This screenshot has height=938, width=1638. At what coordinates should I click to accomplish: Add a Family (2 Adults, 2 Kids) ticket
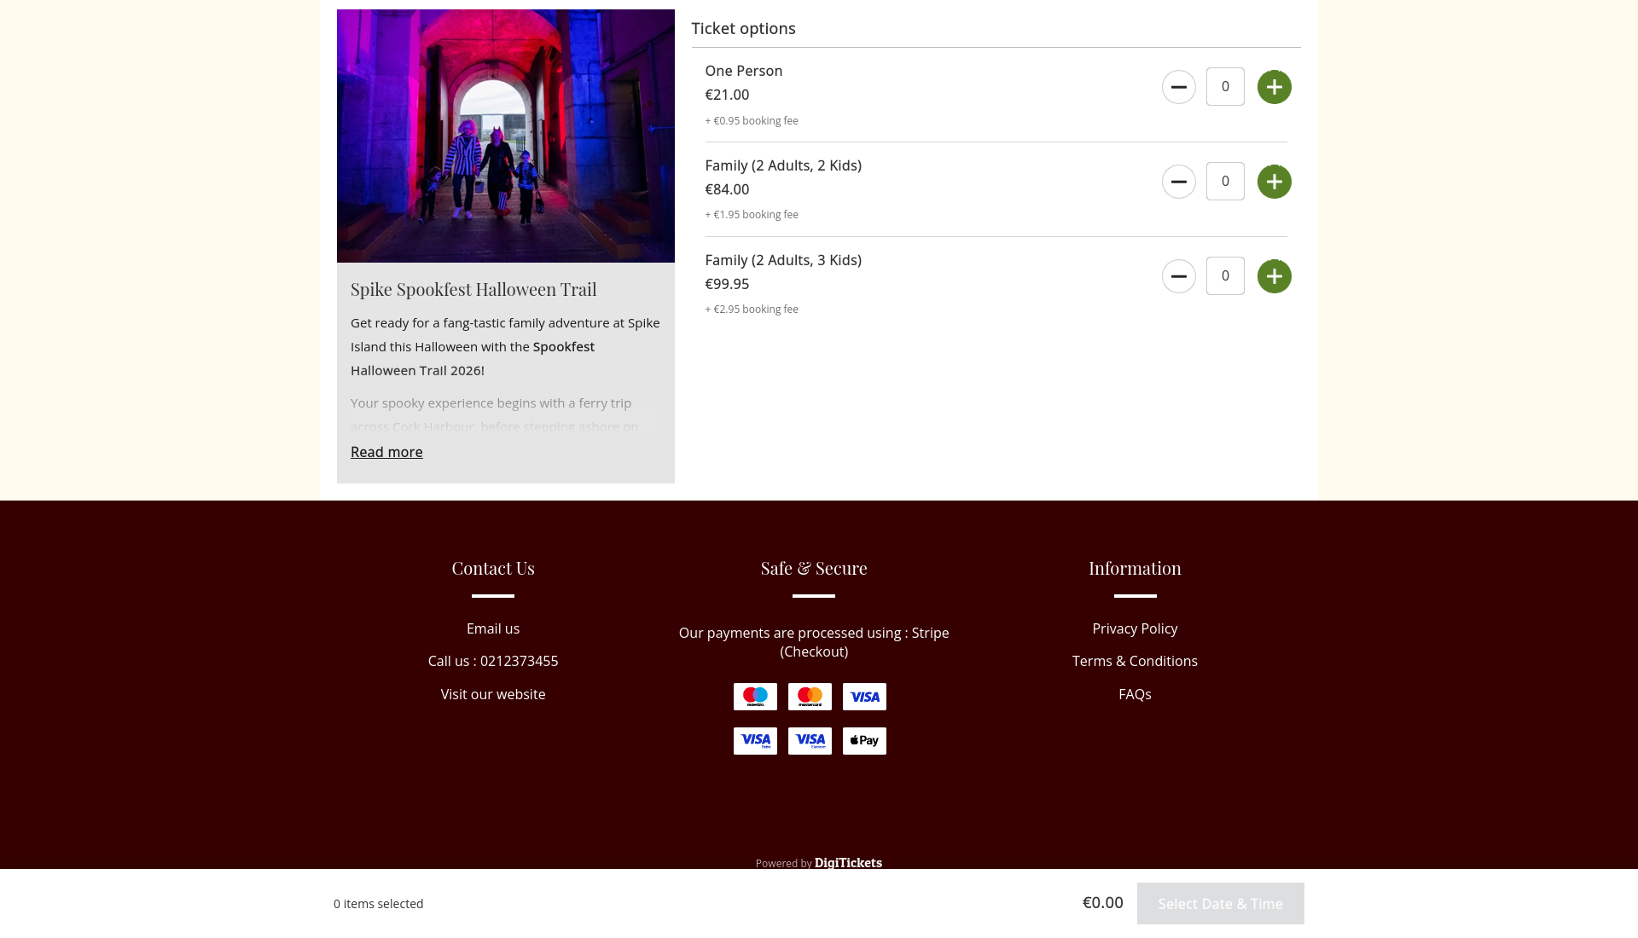[x=1274, y=182]
